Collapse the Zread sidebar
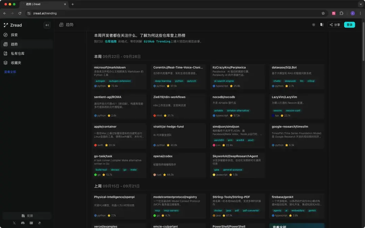 [x=47, y=25]
